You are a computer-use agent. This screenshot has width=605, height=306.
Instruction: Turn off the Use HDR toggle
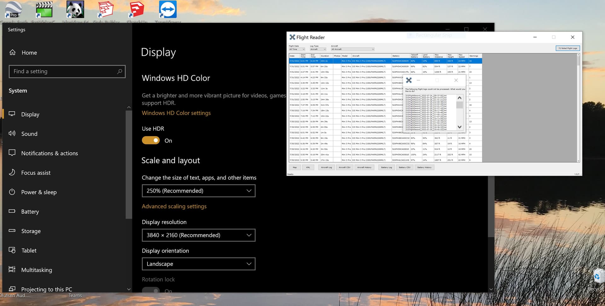(151, 140)
